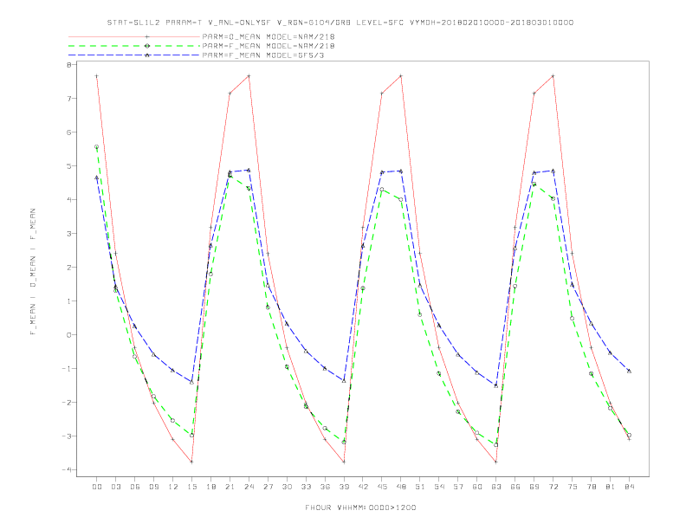Click forecast hour label 78 on x-axis
686x530 pixels.
[x=591, y=487]
